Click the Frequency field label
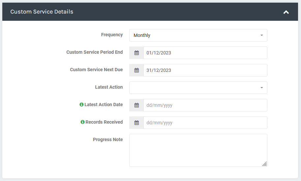 [112, 35]
